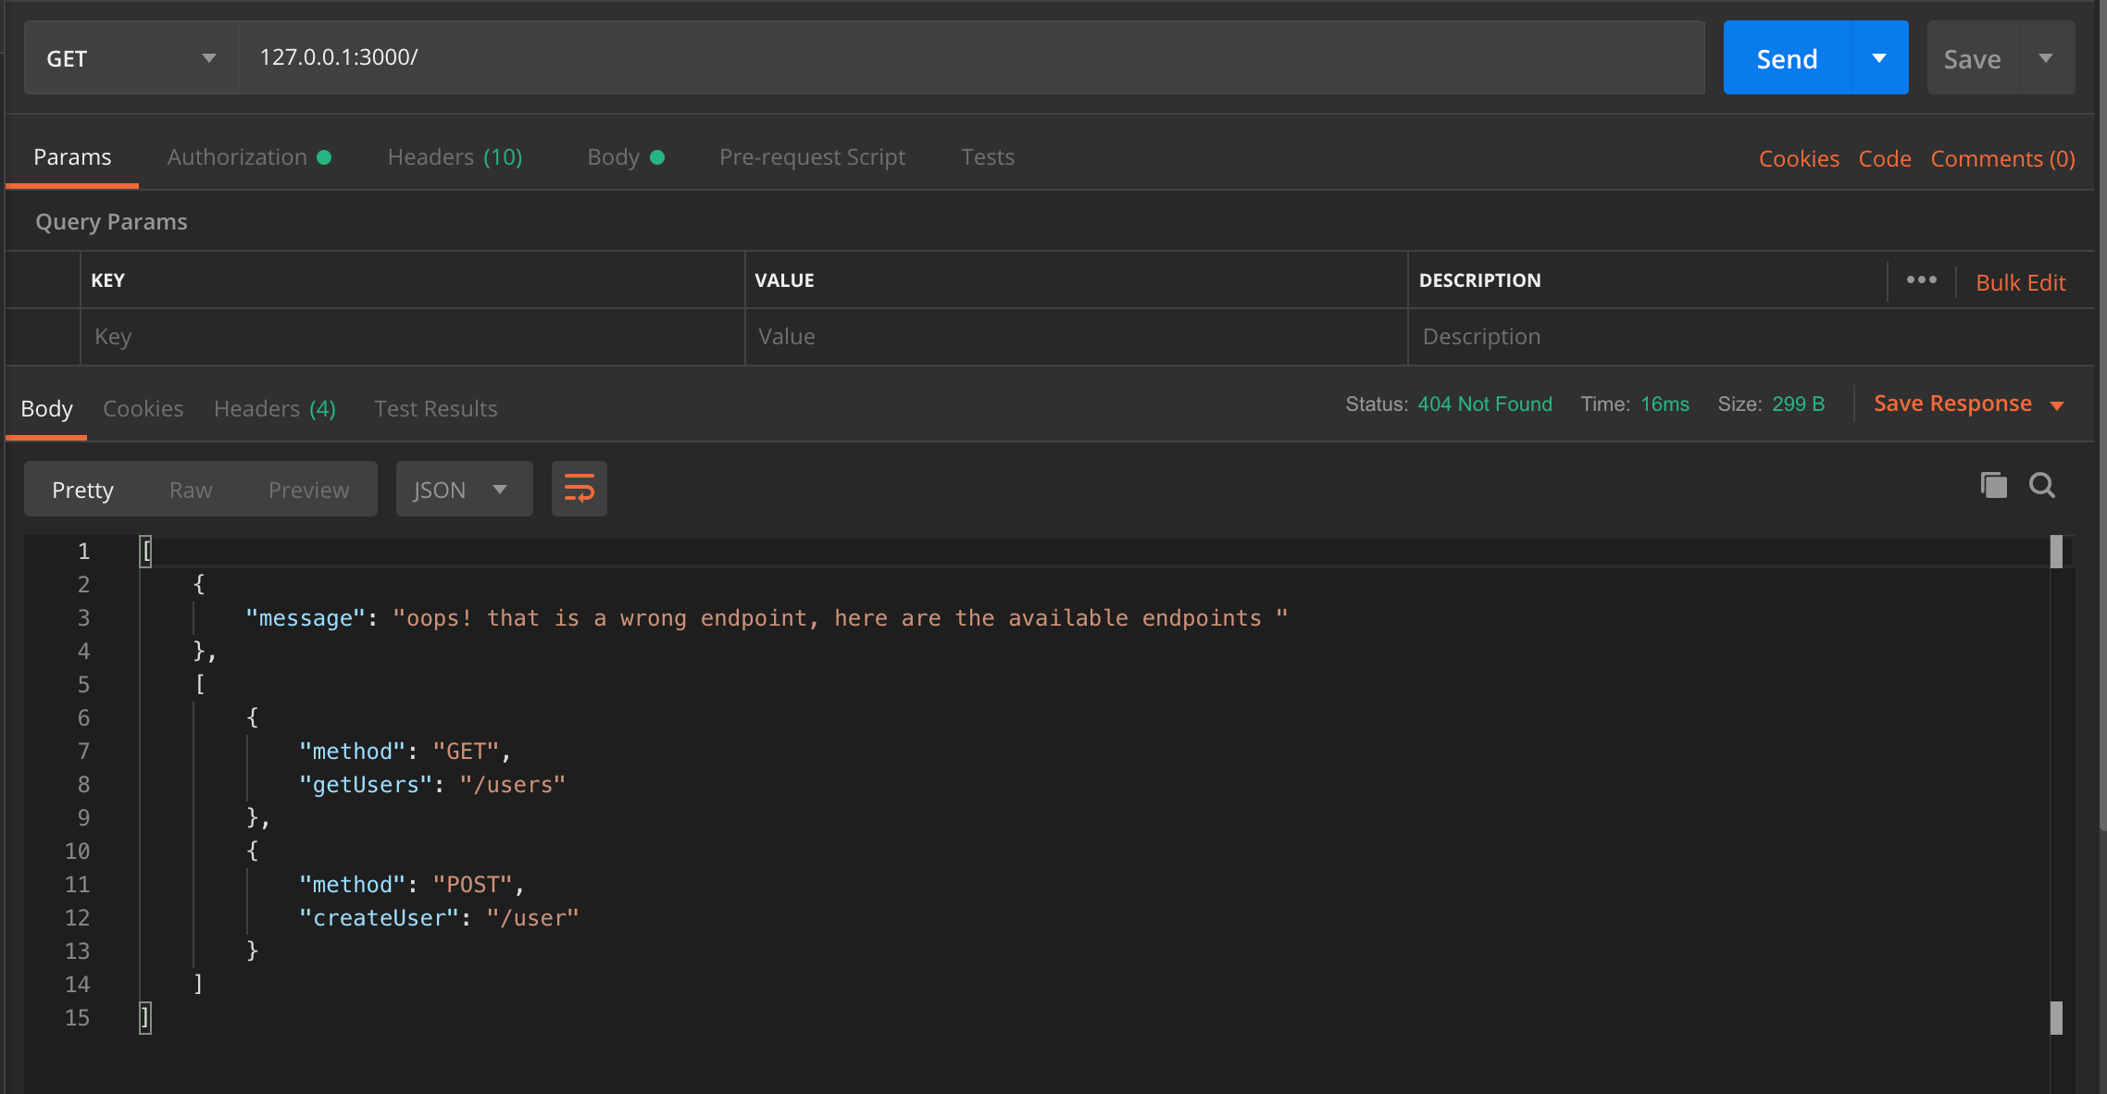Click the request URL field
This screenshot has height=1094, width=2107.
tap(972, 57)
